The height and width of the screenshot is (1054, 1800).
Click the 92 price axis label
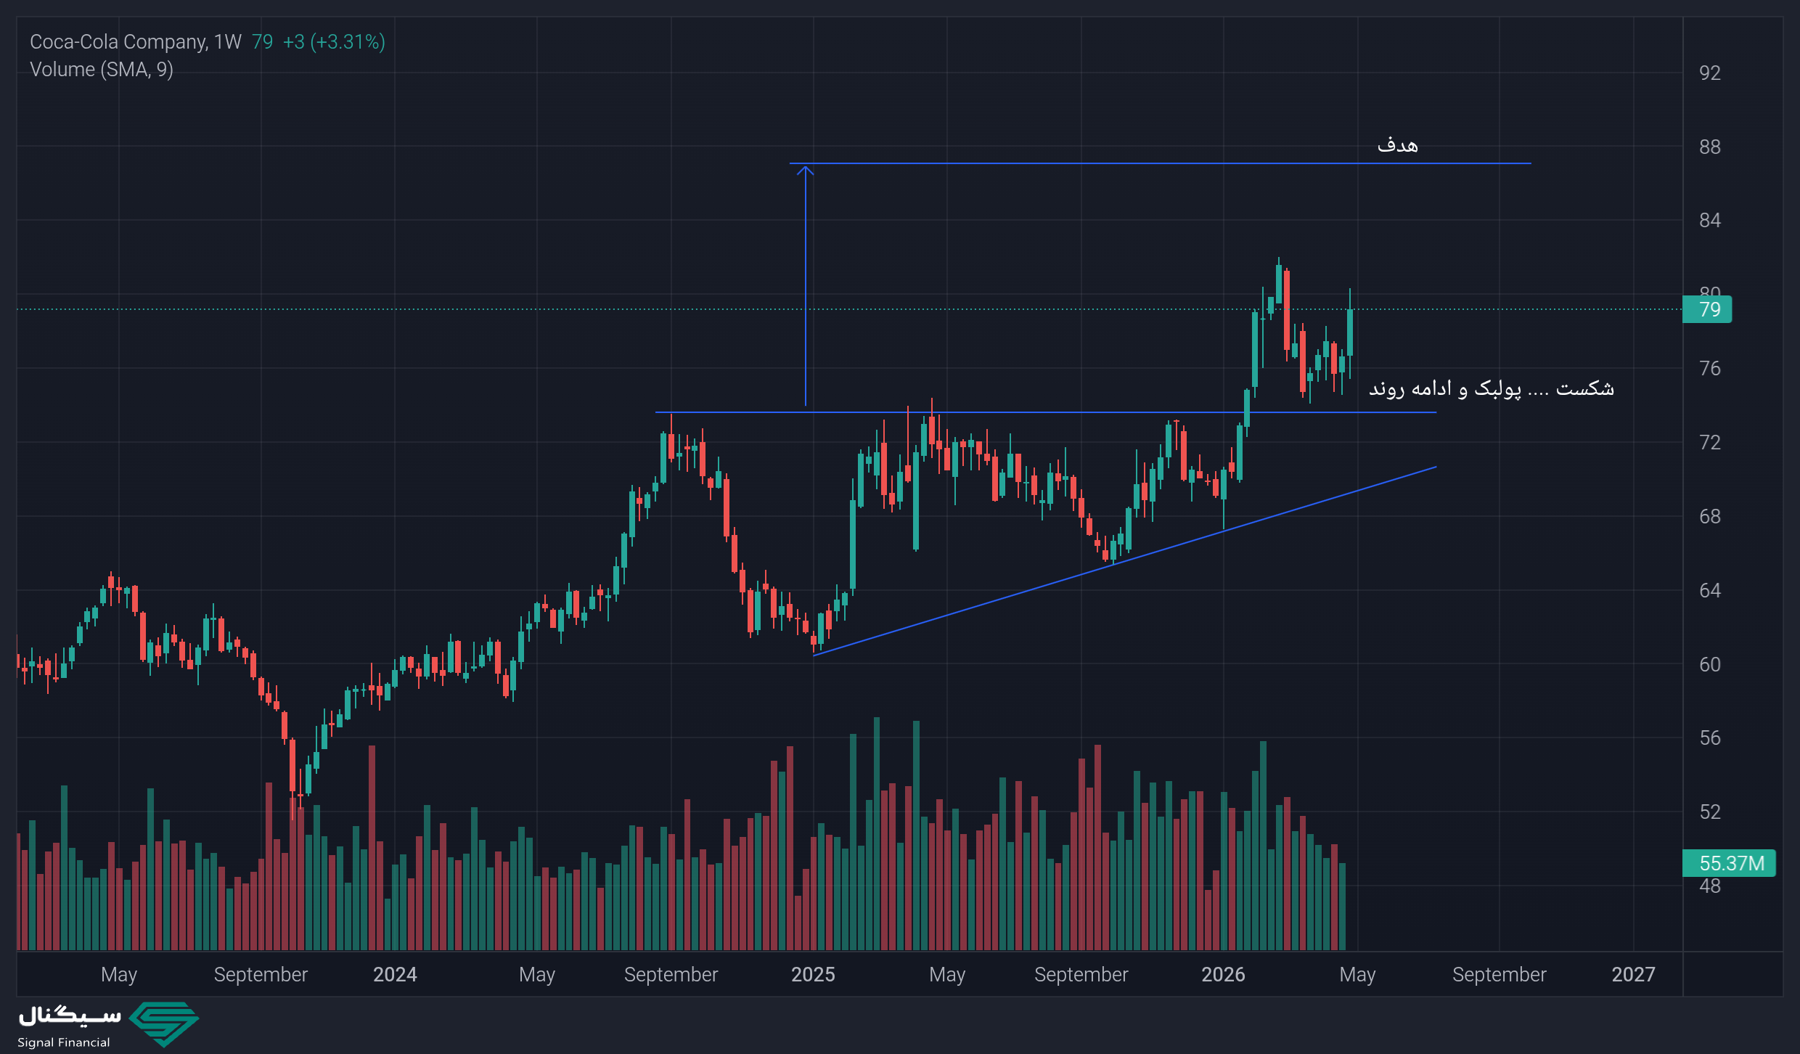coord(1710,73)
